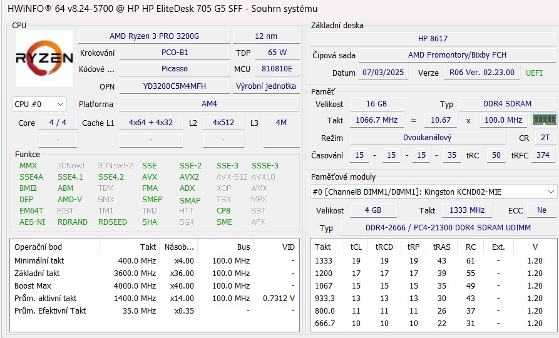Click the Výrobní jednotka button
The height and width of the screenshot is (338, 559).
(266, 86)
